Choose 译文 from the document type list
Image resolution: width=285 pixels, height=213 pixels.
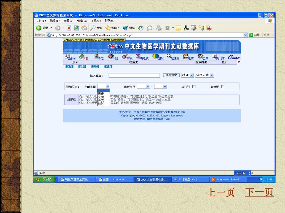point(104,100)
